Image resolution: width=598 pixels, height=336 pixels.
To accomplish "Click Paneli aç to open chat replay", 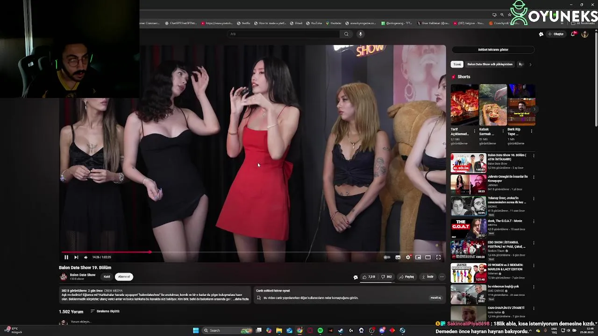I will [435, 298].
